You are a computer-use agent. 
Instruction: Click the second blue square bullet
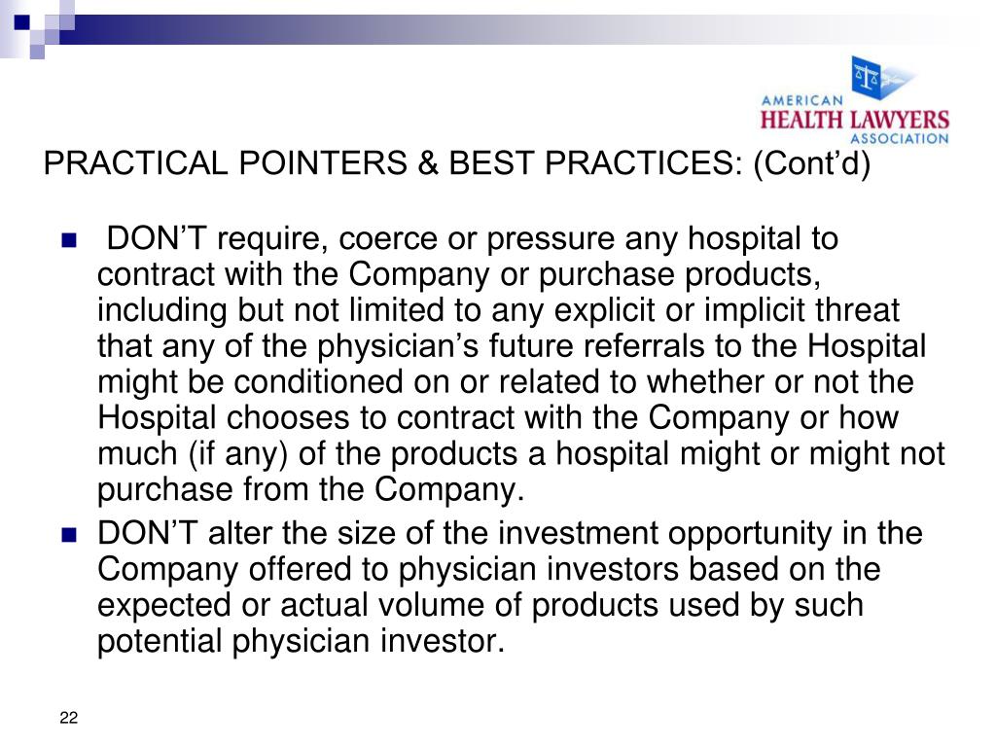click(x=69, y=536)
